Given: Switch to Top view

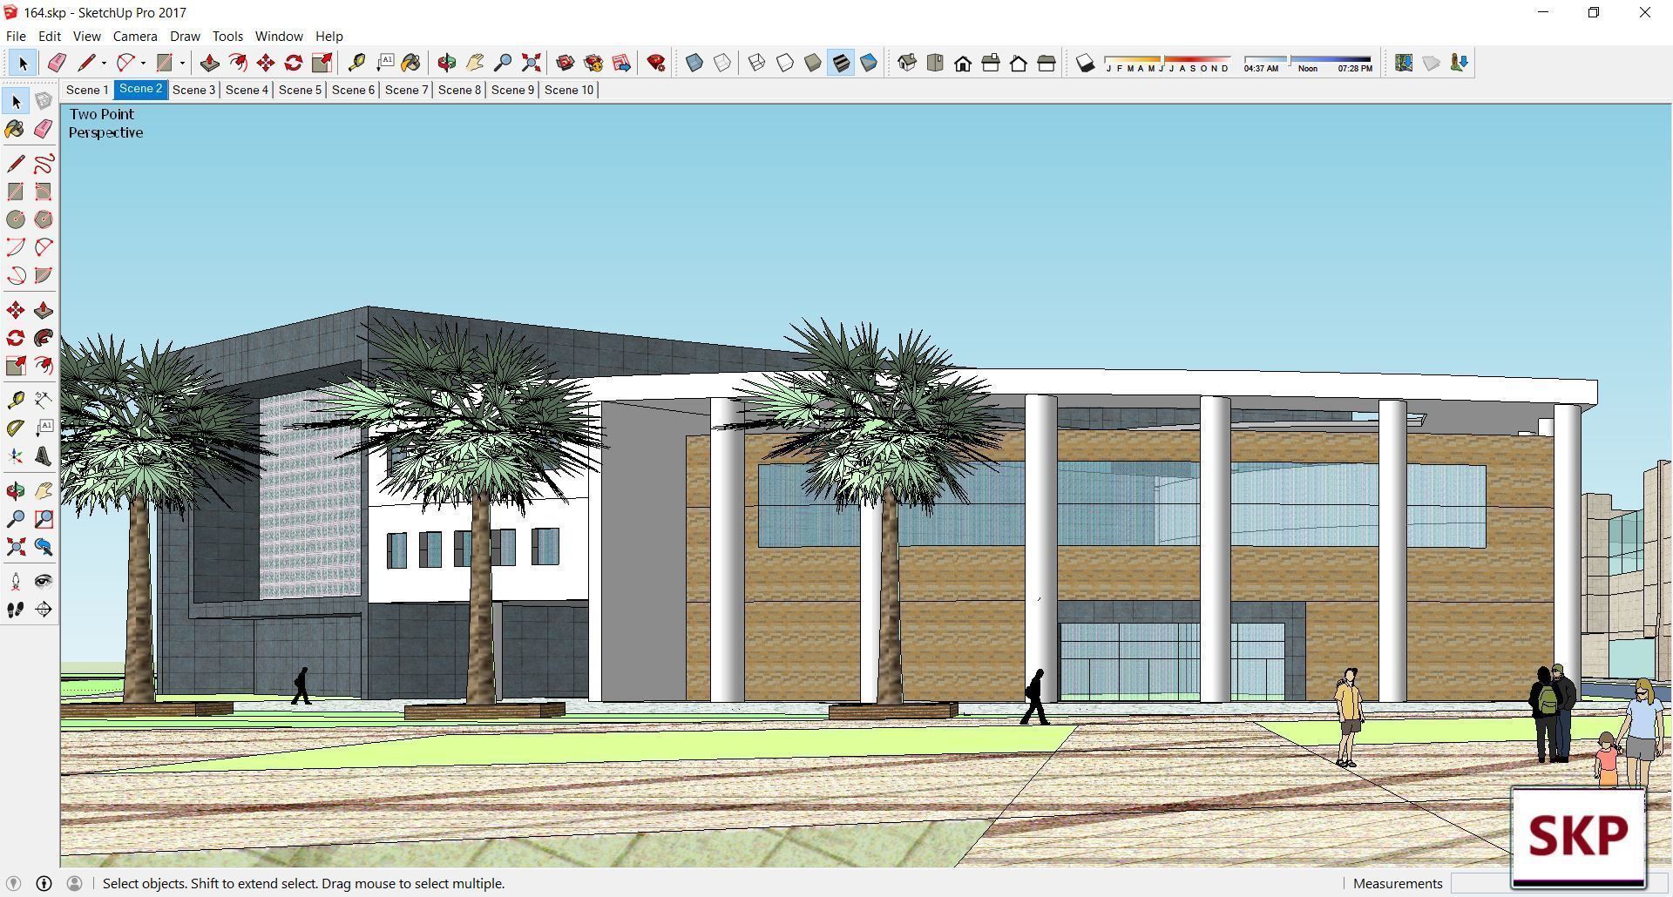Looking at the screenshot, I should (x=935, y=63).
